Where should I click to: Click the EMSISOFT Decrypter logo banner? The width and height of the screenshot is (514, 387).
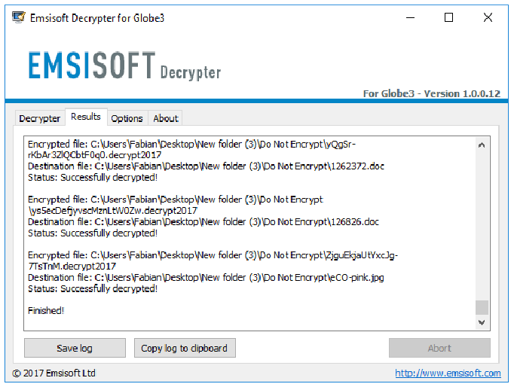124,66
